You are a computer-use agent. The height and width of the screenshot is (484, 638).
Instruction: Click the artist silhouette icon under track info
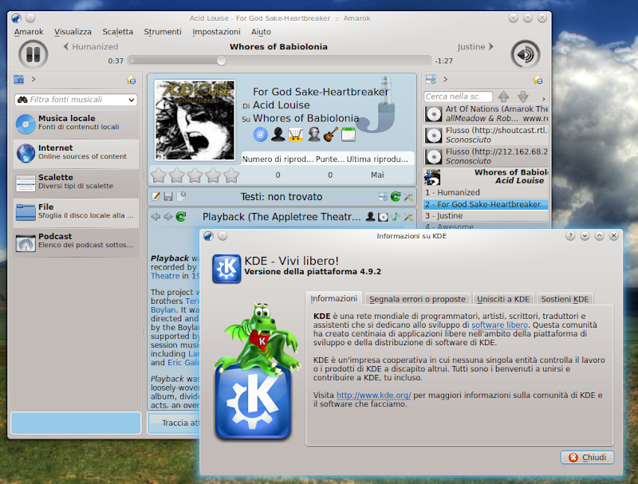(278, 134)
